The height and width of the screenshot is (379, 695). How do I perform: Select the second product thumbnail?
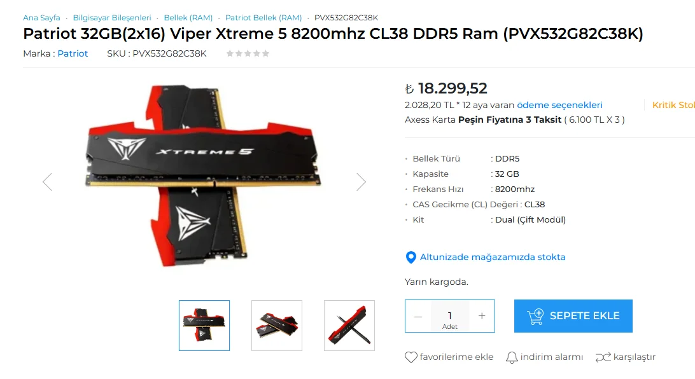277,326
